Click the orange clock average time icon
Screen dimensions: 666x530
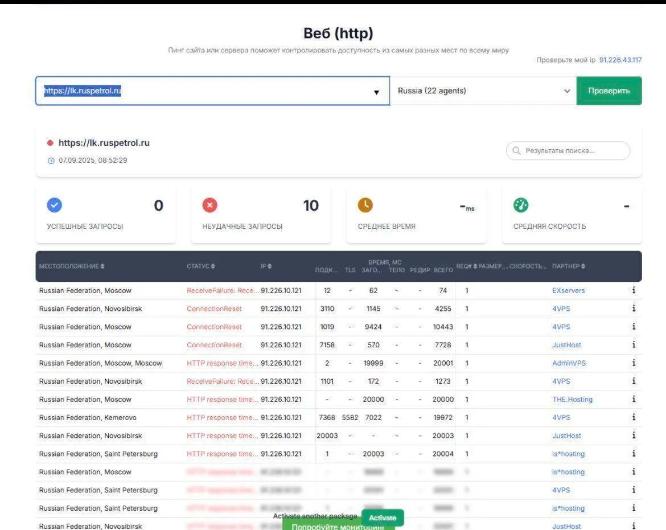(365, 206)
